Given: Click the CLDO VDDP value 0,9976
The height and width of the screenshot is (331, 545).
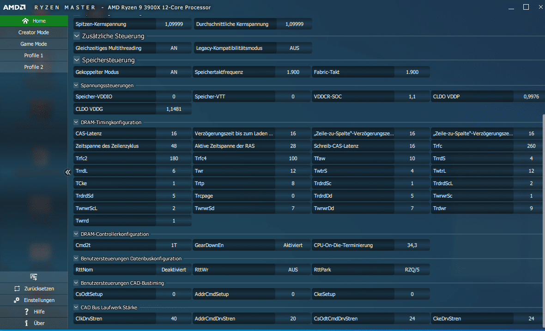Looking at the screenshot, I should pyautogui.click(x=529, y=96).
